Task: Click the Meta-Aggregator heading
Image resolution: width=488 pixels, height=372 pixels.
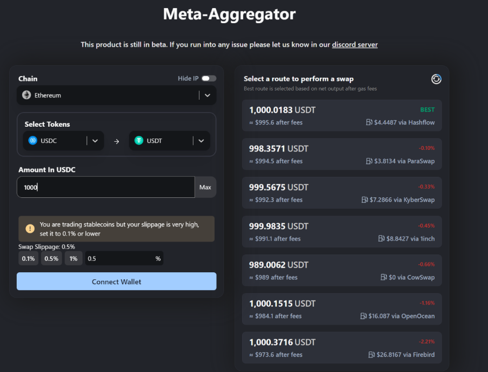Action: pos(229,14)
